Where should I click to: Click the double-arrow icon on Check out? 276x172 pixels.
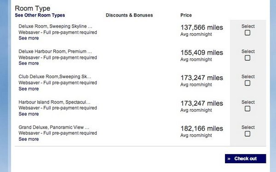(x=229, y=159)
